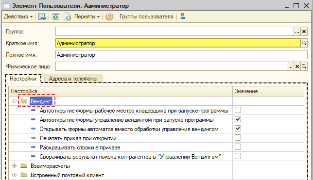Enable Раскрашивать строки в приказе checkbox
Image resolution: width=313 pixels, height=180 pixels.
[238, 147]
